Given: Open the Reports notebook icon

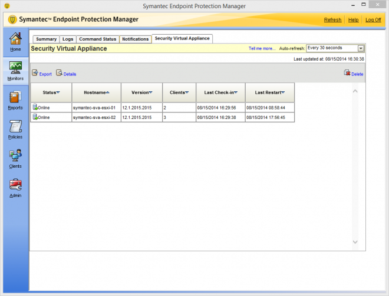Looking at the screenshot, I should 15,97.
